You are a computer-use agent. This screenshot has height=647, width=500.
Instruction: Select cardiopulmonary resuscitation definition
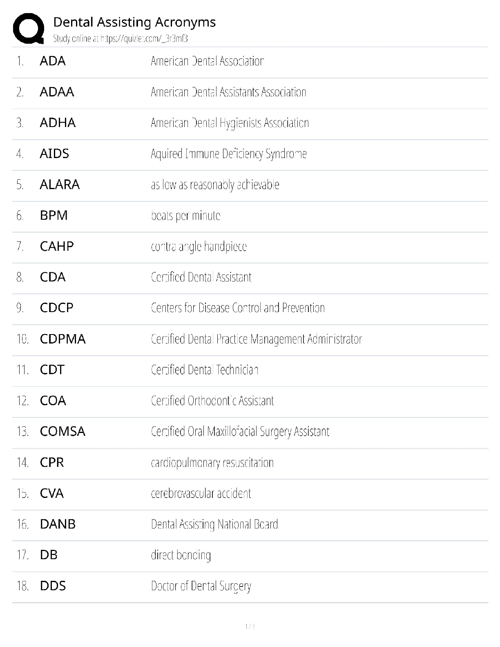click(x=212, y=462)
